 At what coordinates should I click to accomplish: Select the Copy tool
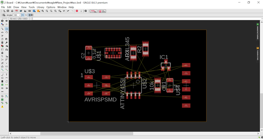tap(2, 39)
